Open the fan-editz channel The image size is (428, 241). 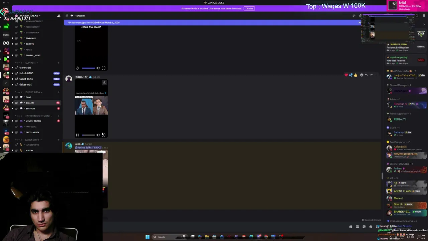[x=36, y=127]
